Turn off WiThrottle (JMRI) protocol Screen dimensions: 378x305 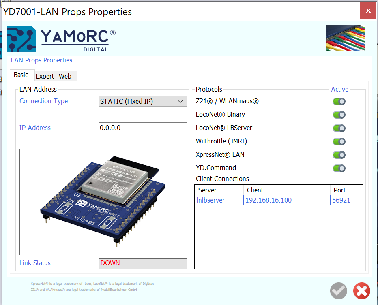(x=339, y=142)
